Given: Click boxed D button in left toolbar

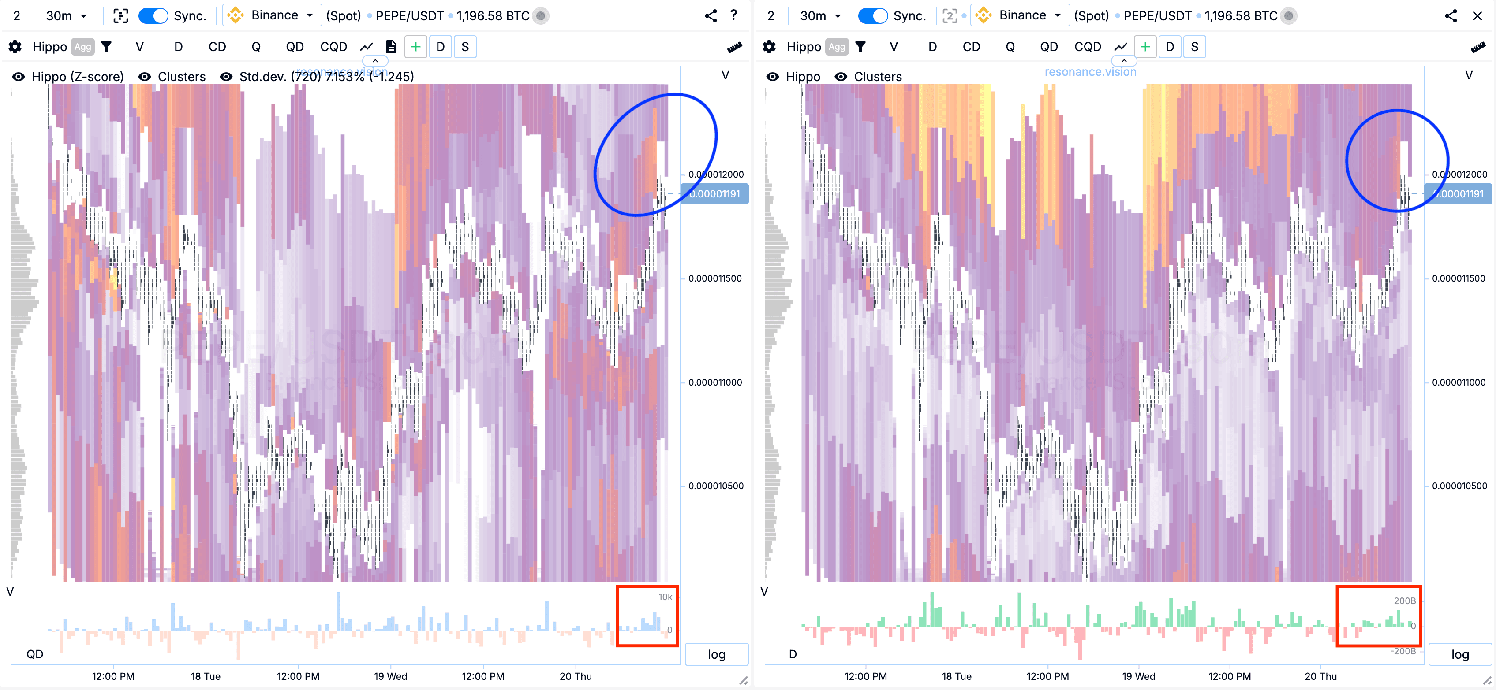Looking at the screenshot, I should click(x=440, y=46).
